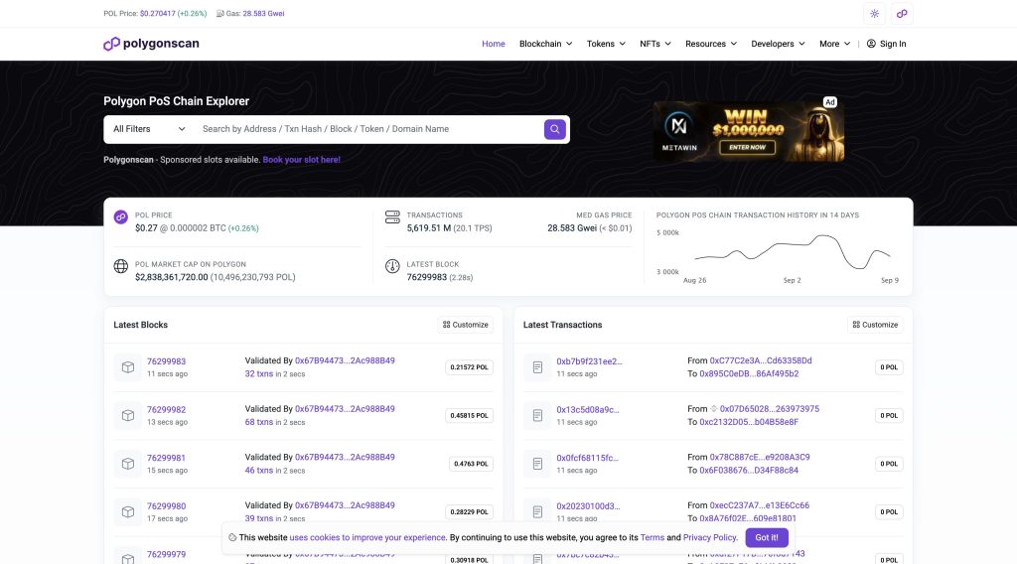Expand the Tokens menu
Viewport: 1017px width, 564px height.
606,44
